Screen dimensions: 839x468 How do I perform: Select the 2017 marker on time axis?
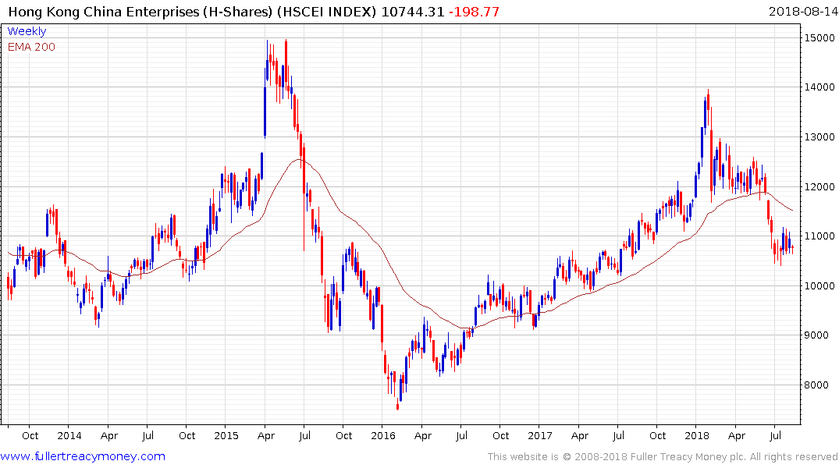(539, 435)
